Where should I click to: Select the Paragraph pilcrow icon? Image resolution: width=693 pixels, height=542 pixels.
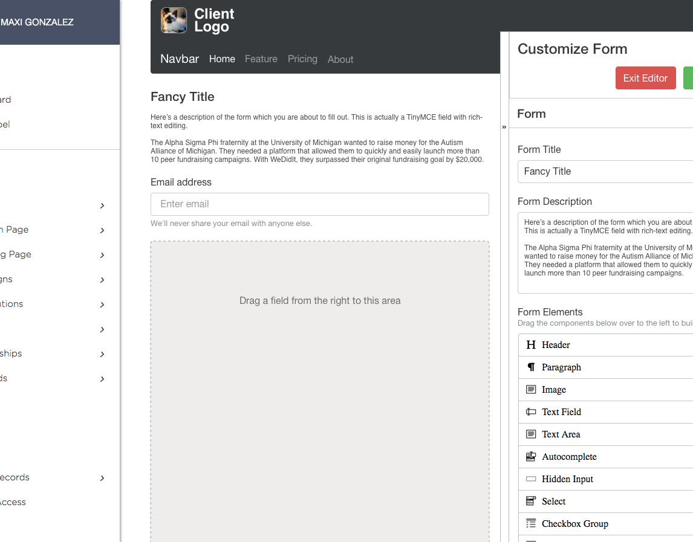[x=531, y=367]
